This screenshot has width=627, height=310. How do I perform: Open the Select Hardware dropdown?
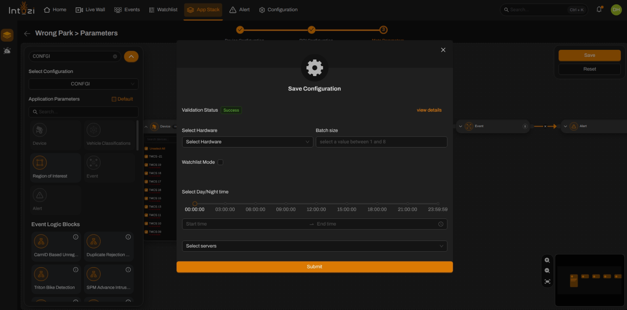coord(247,142)
